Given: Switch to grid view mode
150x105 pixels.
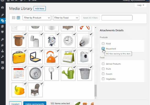Looking at the screenshot, I should coord(18,18).
